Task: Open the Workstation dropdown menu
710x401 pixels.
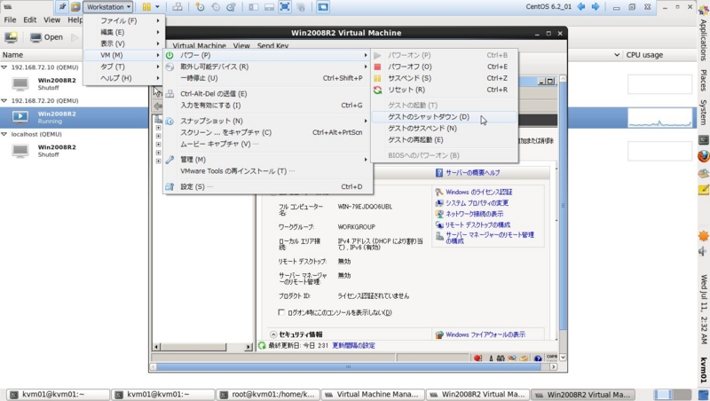Action: click(x=108, y=7)
